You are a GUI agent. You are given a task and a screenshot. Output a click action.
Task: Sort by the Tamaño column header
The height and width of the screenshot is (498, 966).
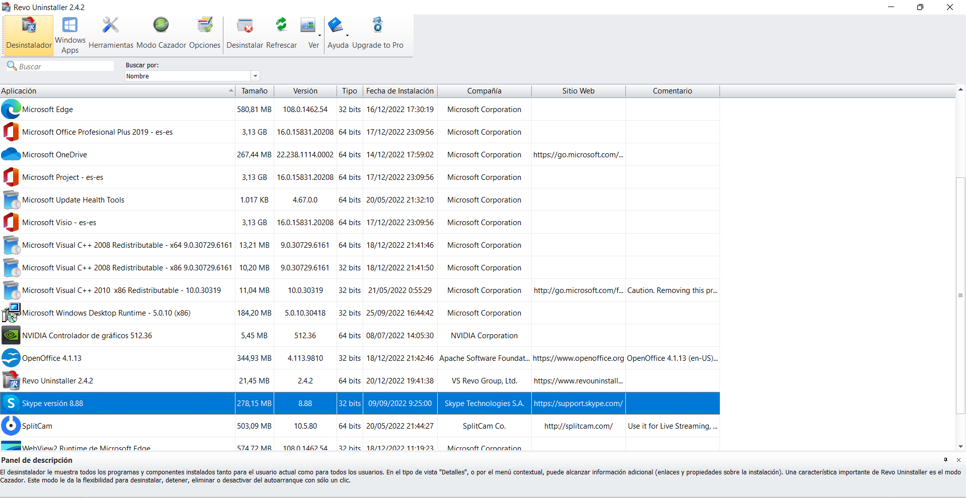255,91
